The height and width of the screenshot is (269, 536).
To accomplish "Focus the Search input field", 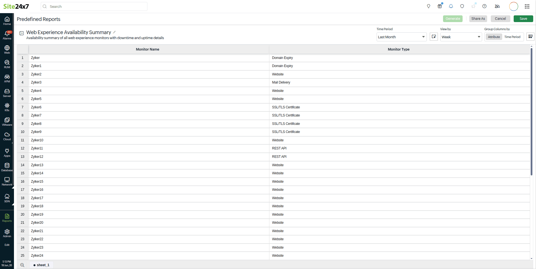I will point(94,6).
